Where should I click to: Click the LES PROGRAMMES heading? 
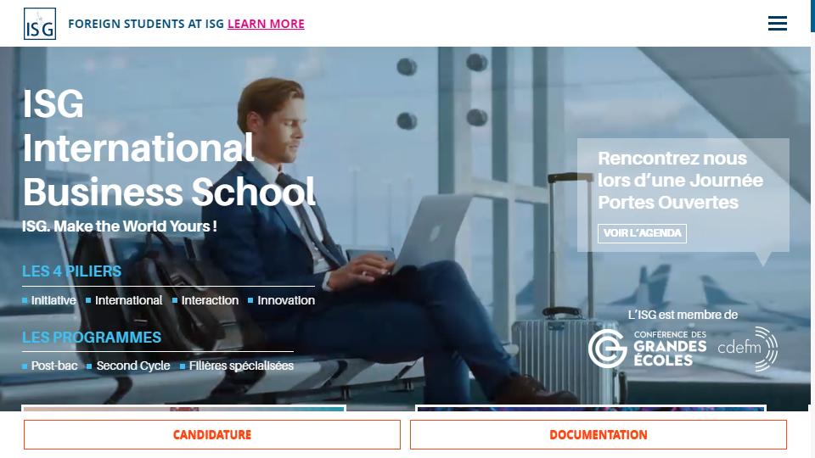click(x=92, y=337)
